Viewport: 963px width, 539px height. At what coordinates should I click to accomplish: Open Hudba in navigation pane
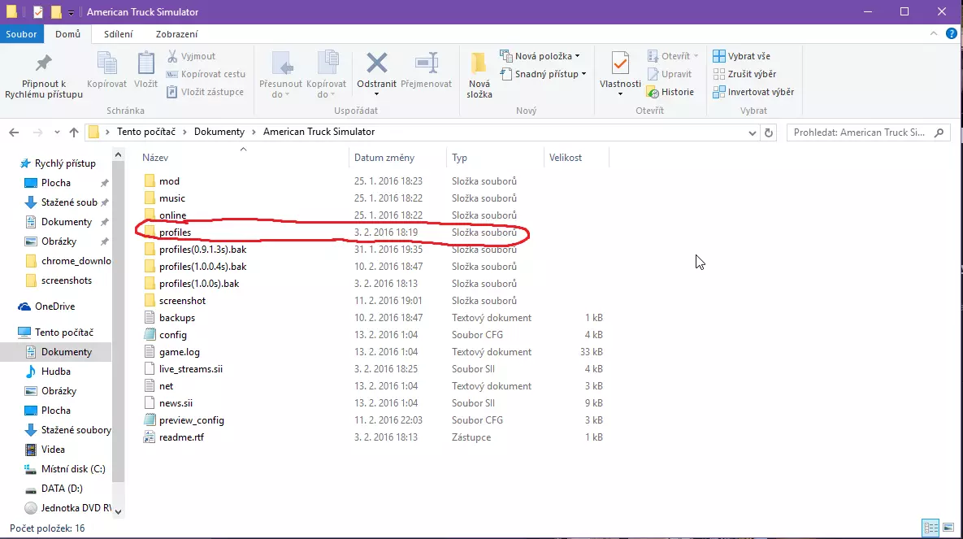[x=55, y=372]
